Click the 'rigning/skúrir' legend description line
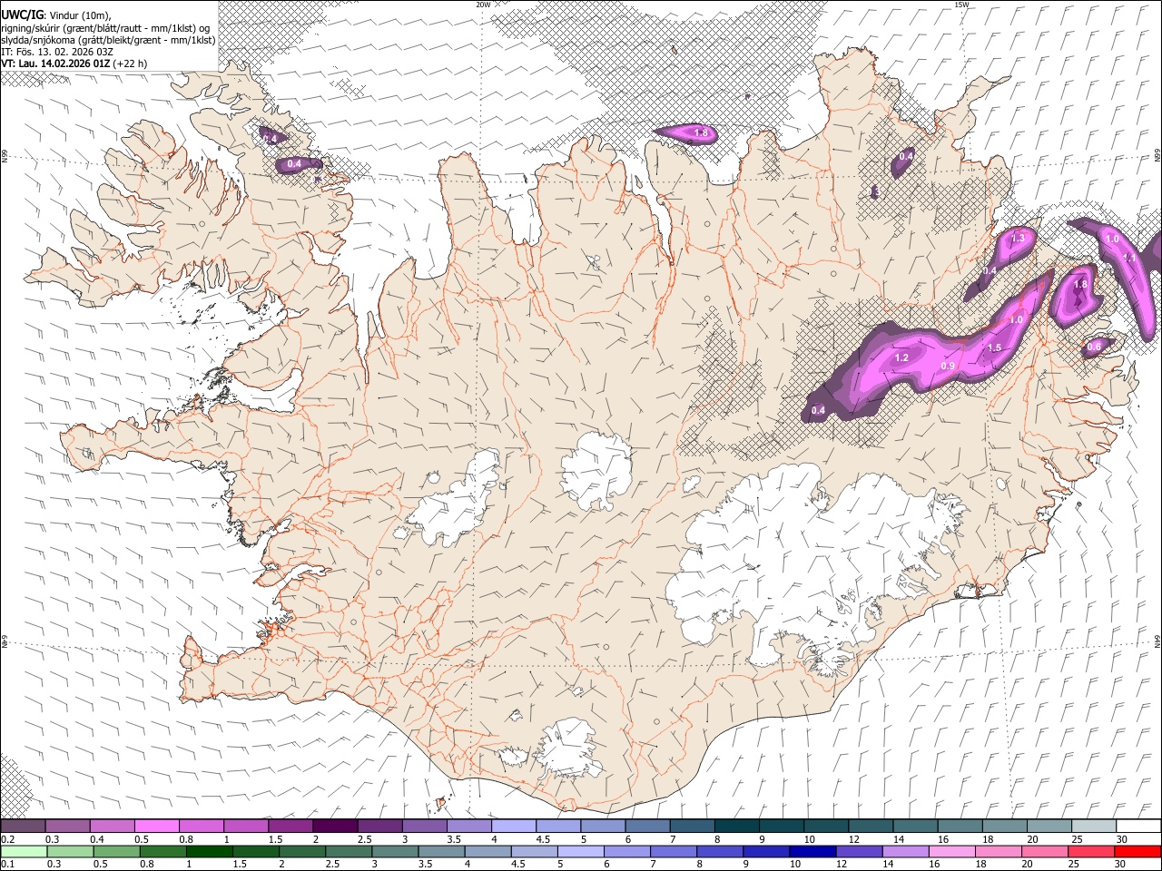Viewport: 1162px width, 871px height. [x=107, y=27]
